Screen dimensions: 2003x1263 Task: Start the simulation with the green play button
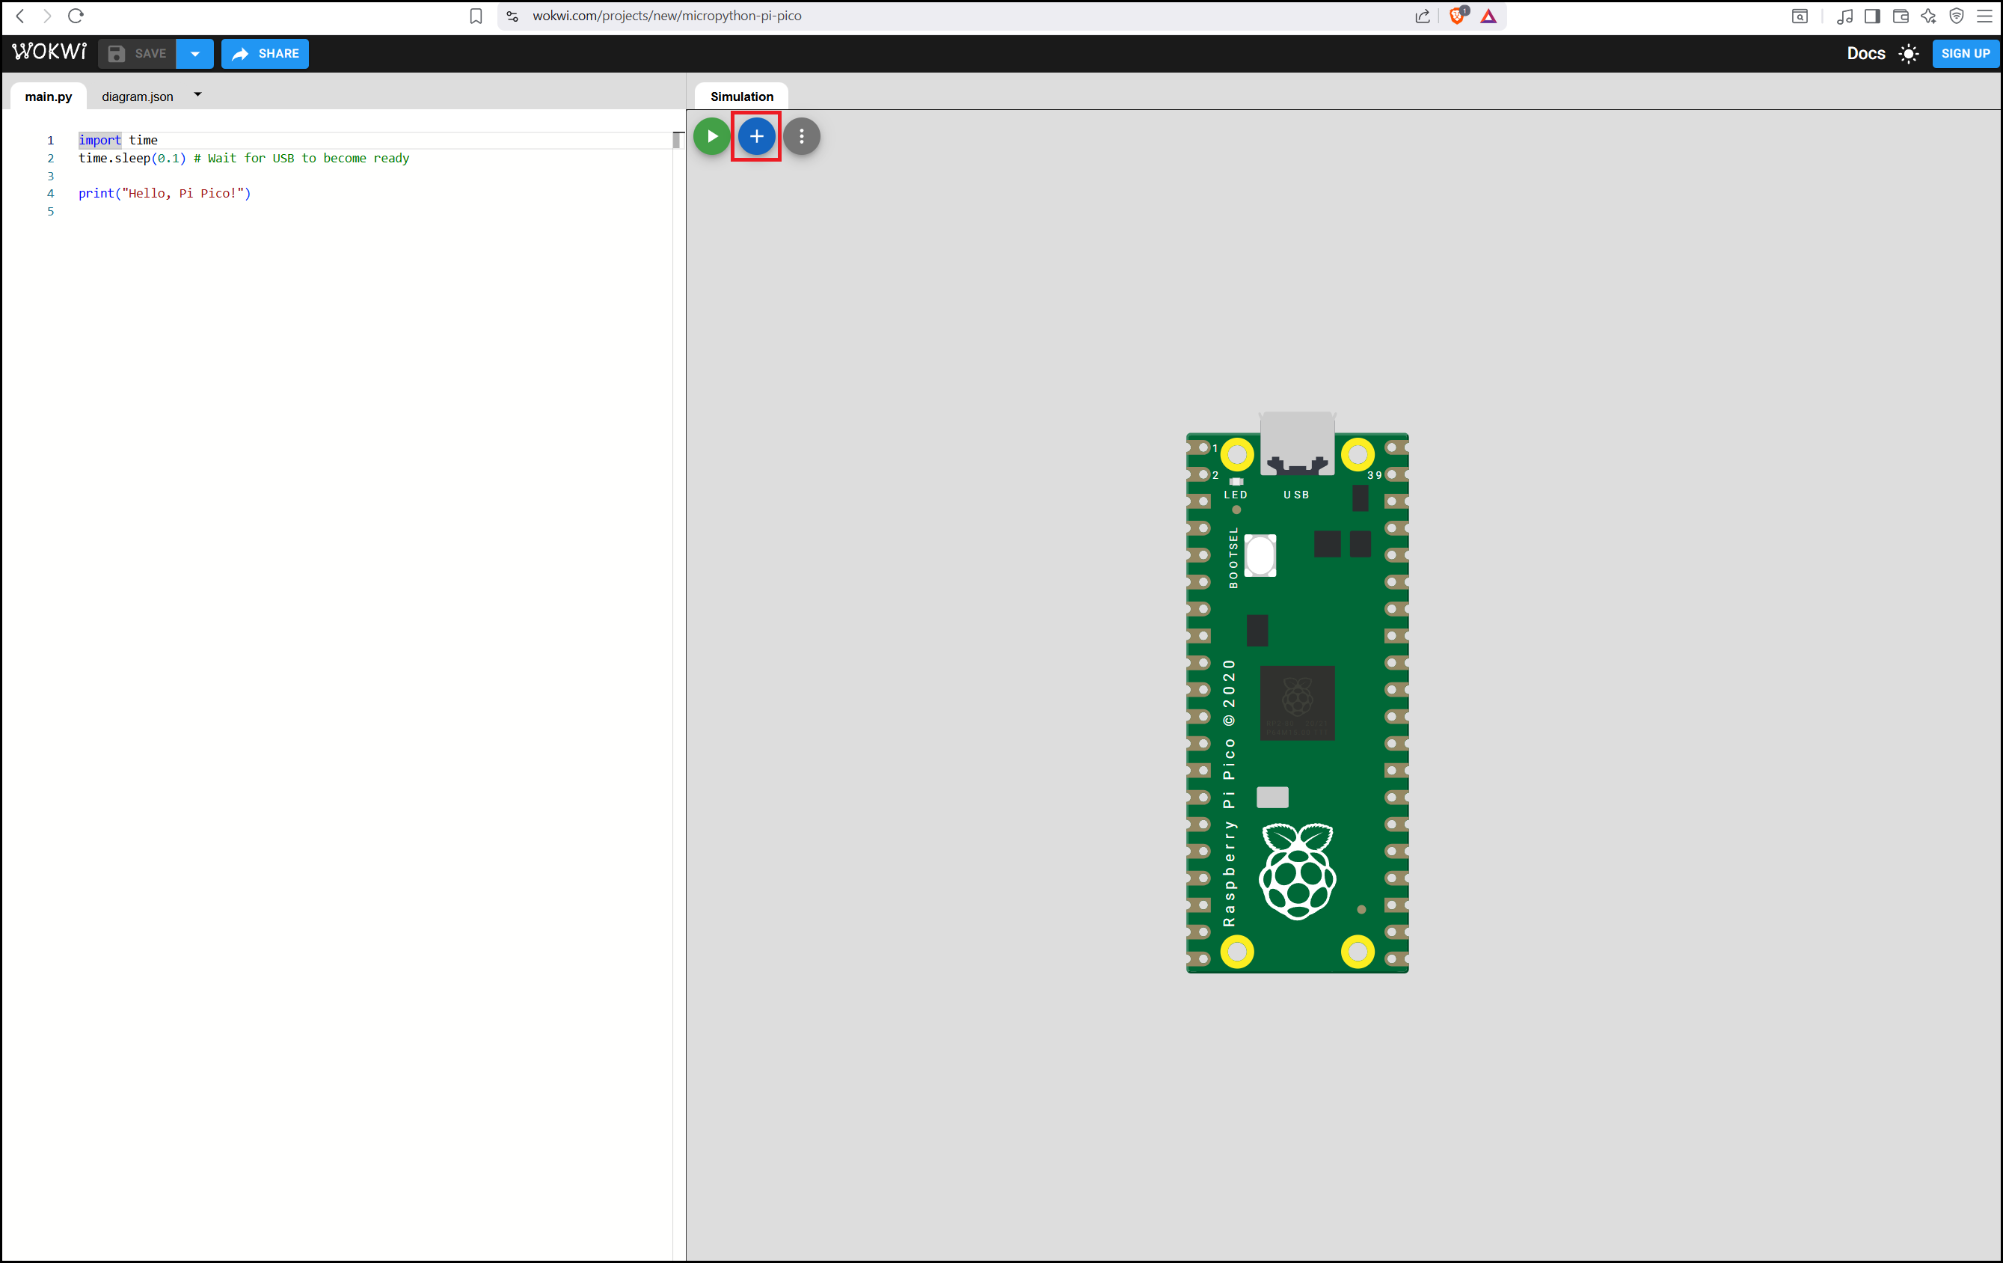(x=711, y=136)
